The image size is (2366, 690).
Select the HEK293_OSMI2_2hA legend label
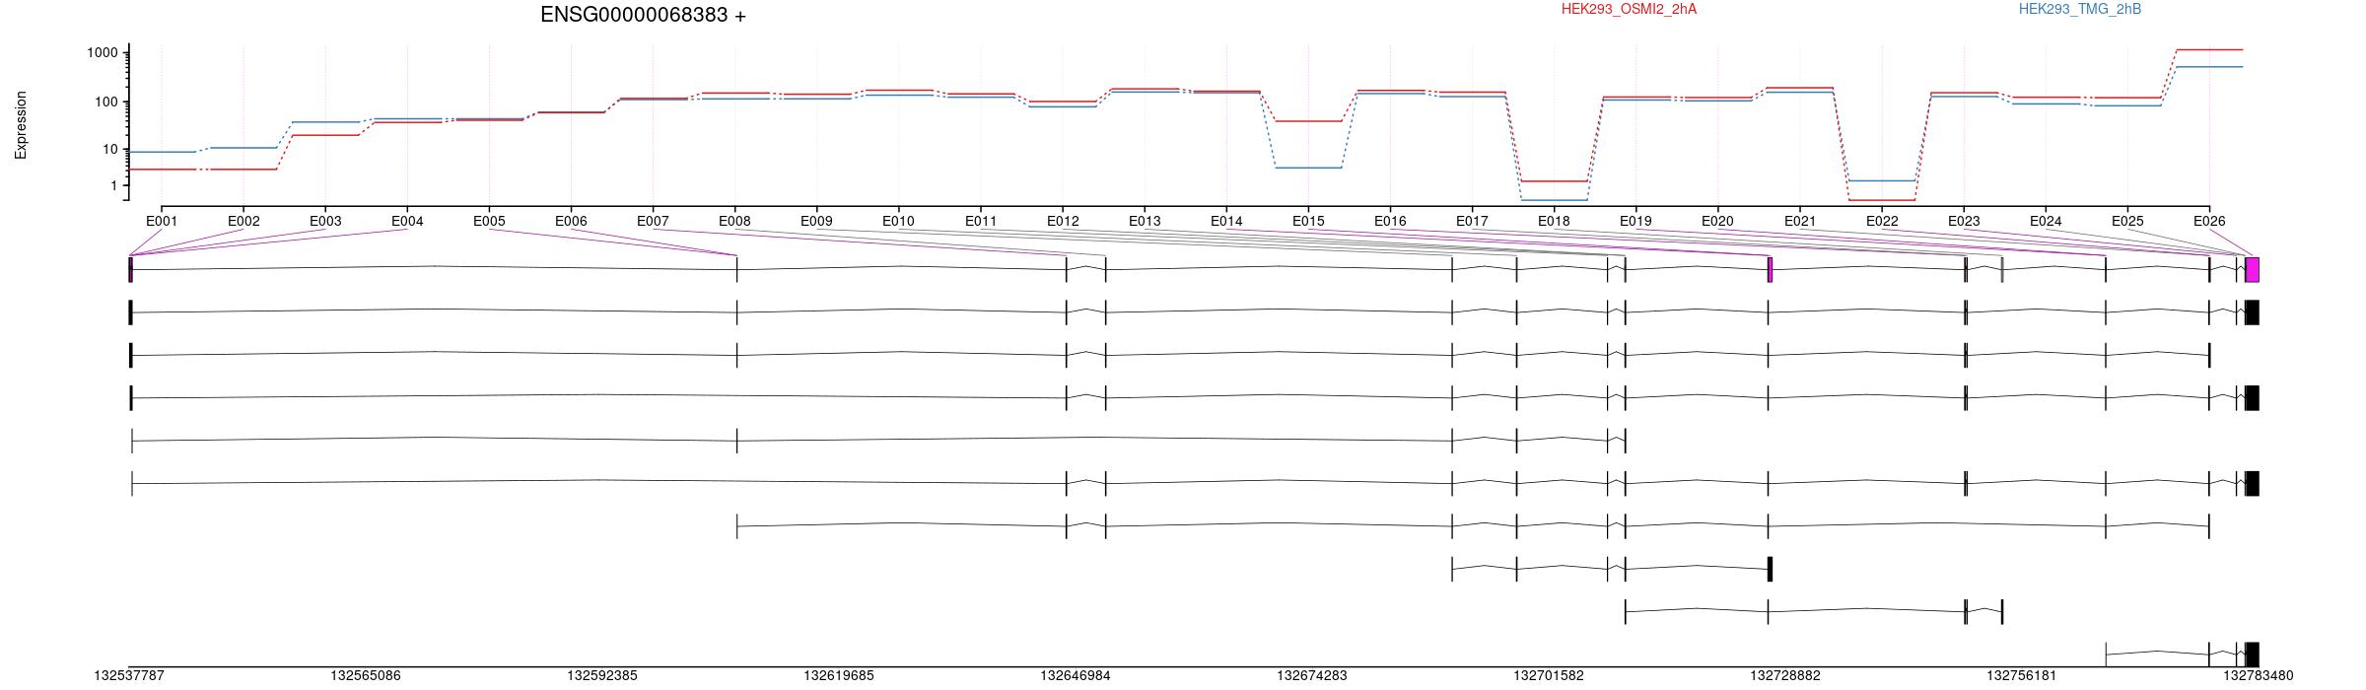click(1629, 9)
